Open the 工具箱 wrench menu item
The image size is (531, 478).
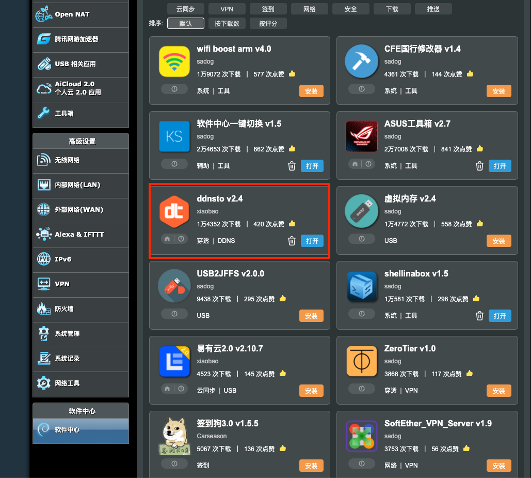(81, 114)
